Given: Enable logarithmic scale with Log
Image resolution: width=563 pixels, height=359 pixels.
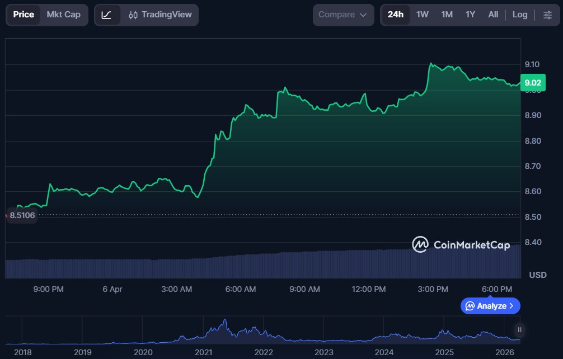Looking at the screenshot, I should (519, 15).
